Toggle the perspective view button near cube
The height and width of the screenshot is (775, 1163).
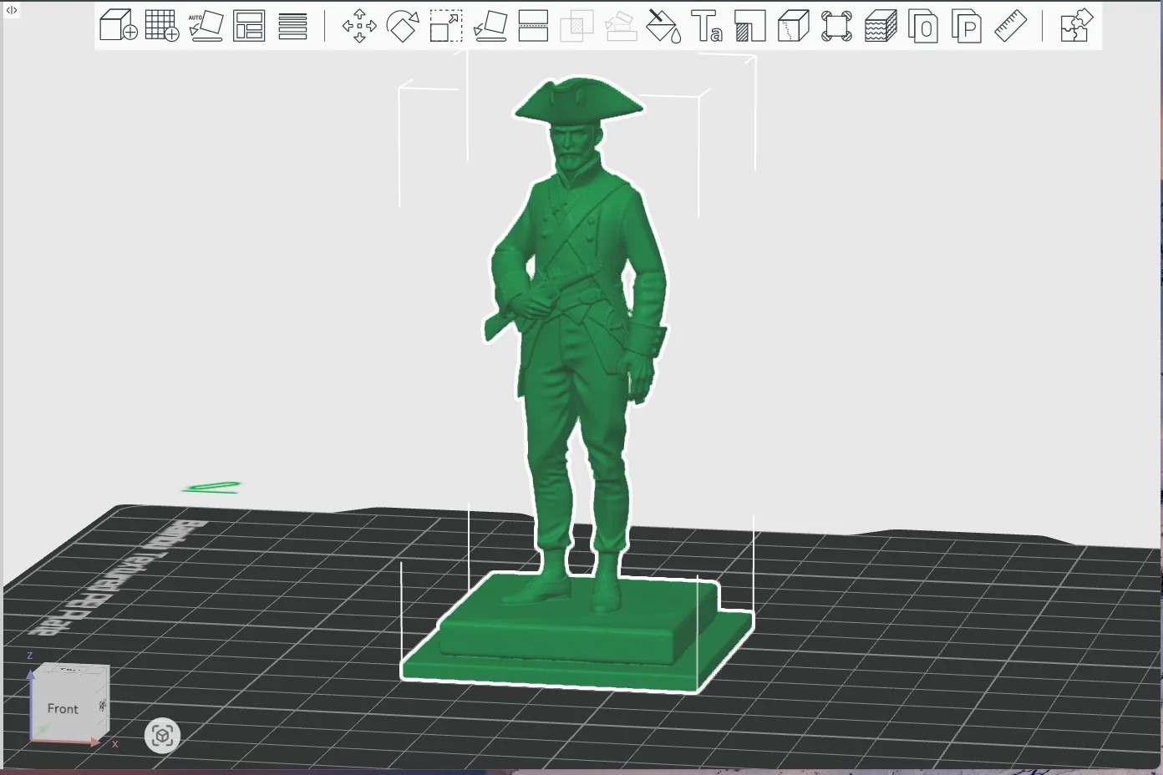(x=162, y=735)
